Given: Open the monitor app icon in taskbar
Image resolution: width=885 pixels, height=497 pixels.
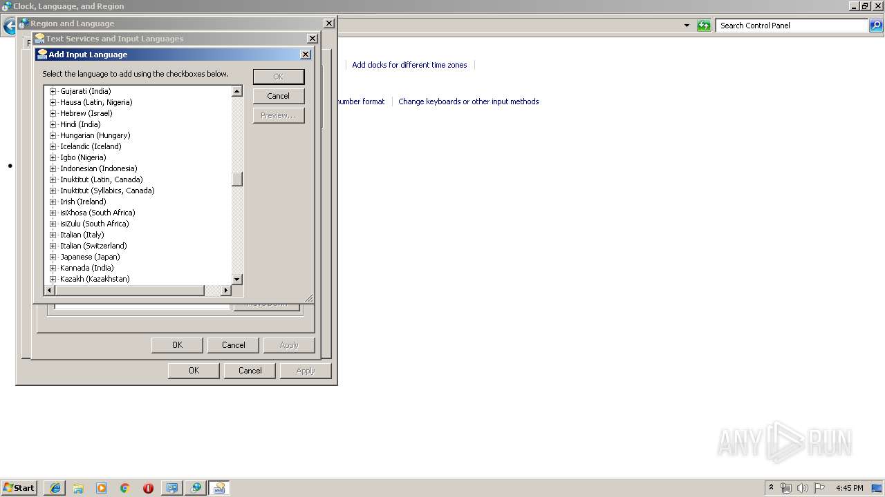Looking at the screenshot, I should 172,488.
